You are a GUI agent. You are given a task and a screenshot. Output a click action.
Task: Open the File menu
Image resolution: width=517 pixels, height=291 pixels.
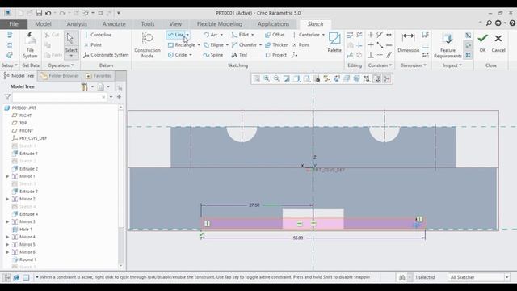tap(14, 24)
